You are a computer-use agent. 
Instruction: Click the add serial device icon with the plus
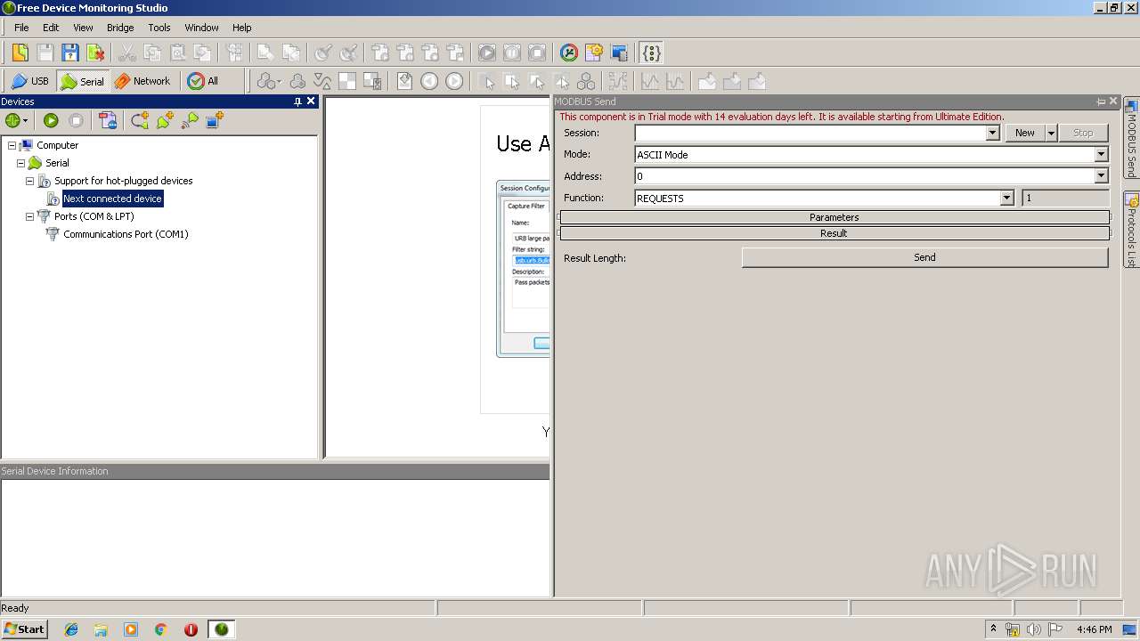click(165, 120)
